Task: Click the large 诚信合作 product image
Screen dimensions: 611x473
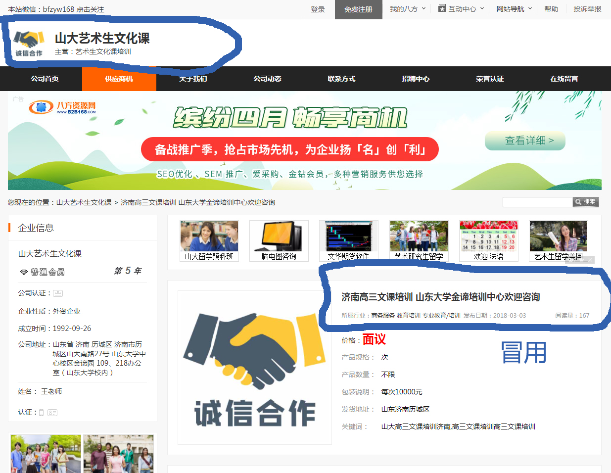Action: pos(255,368)
